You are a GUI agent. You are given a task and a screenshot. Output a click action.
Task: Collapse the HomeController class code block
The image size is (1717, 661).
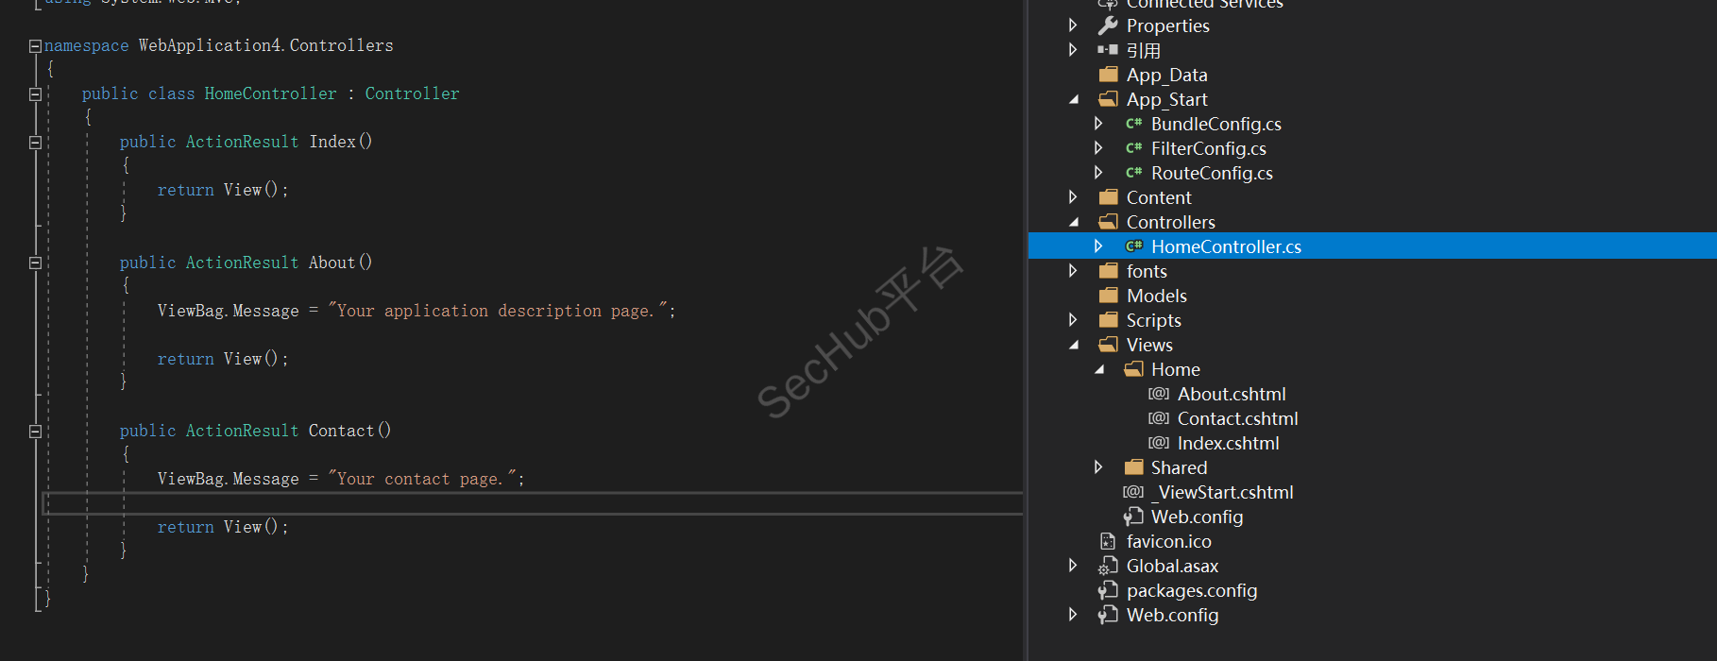tap(35, 94)
